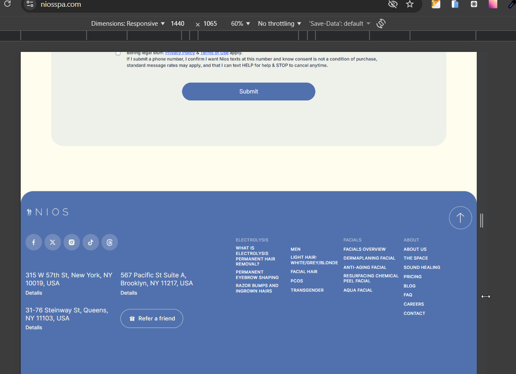
Task: Open the PCOS footer link
Action: coord(297,281)
